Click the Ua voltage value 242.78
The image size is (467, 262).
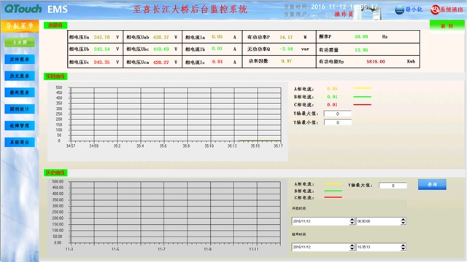[x=102, y=37]
